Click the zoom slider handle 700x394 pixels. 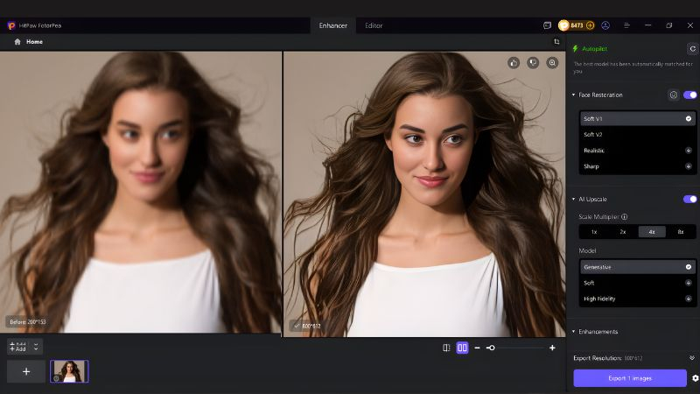[491, 348]
